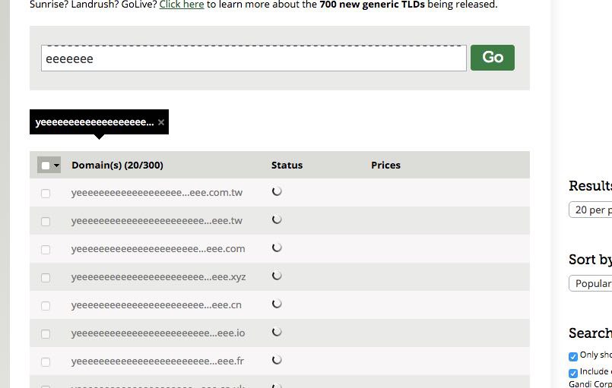This screenshot has height=388, width=612.
Task: Toggle the select-all checkbox in the table header
Action: click(x=46, y=166)
